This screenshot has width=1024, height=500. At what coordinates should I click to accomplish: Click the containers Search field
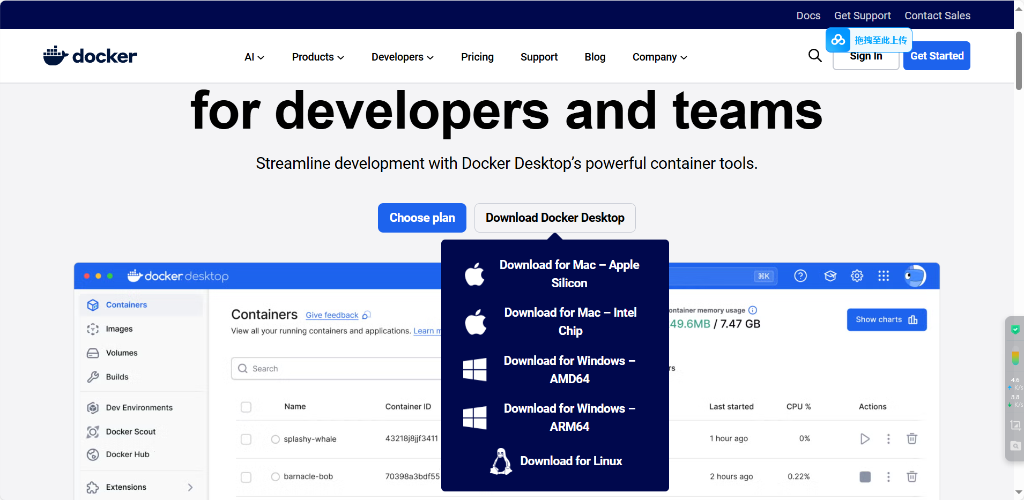pos(336,369)
